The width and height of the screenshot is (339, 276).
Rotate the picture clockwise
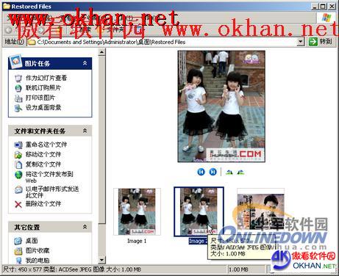point(229,172)
